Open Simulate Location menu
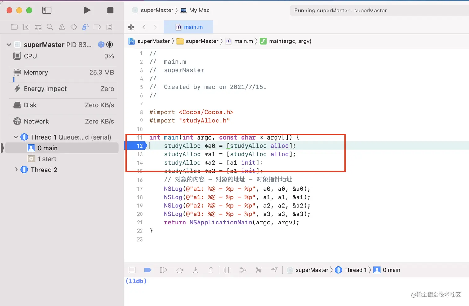The width and height of the screenshot is (469, 306). pyautogui.click(x=275, y=270)
